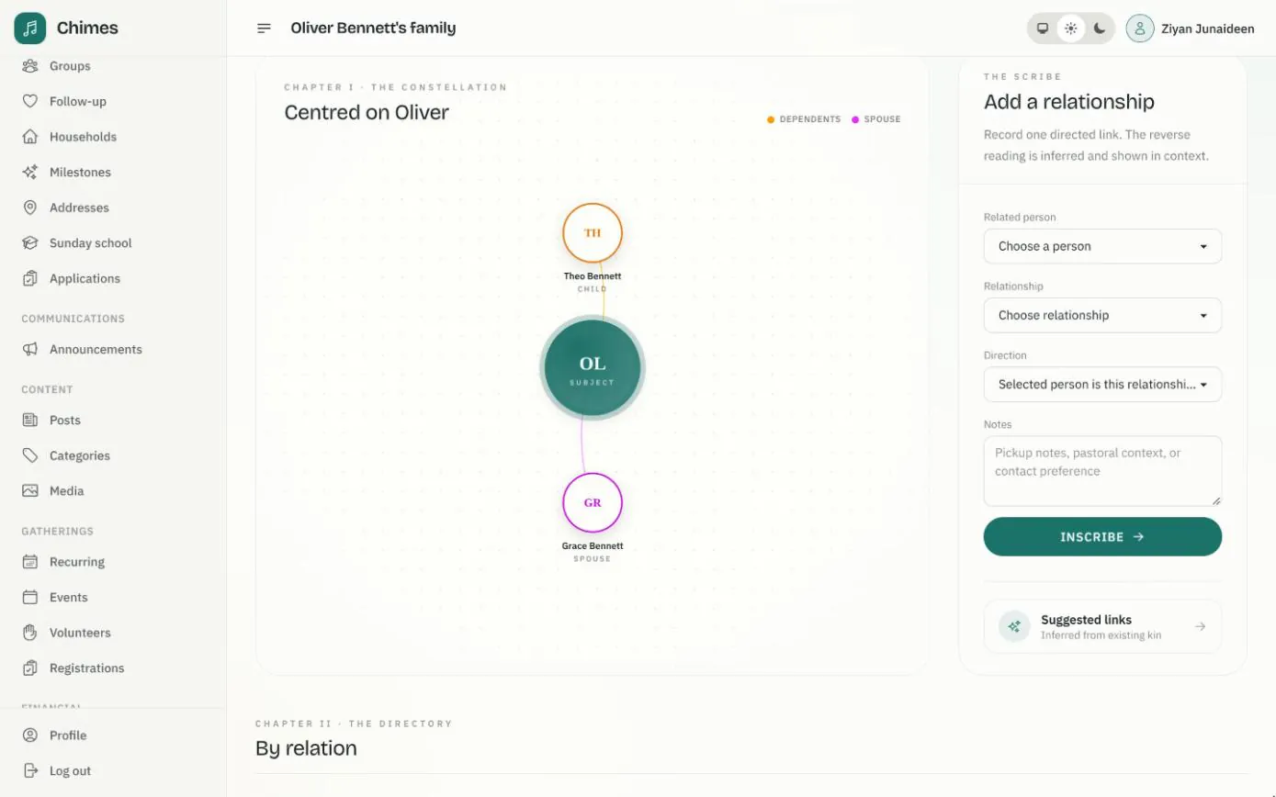
Task: Click the Addresses map pin icon
Action: coord(30,208)
